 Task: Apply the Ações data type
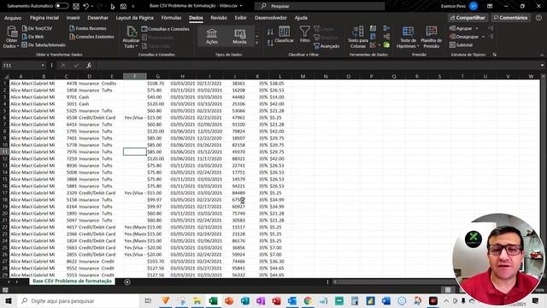pos(212,37)
